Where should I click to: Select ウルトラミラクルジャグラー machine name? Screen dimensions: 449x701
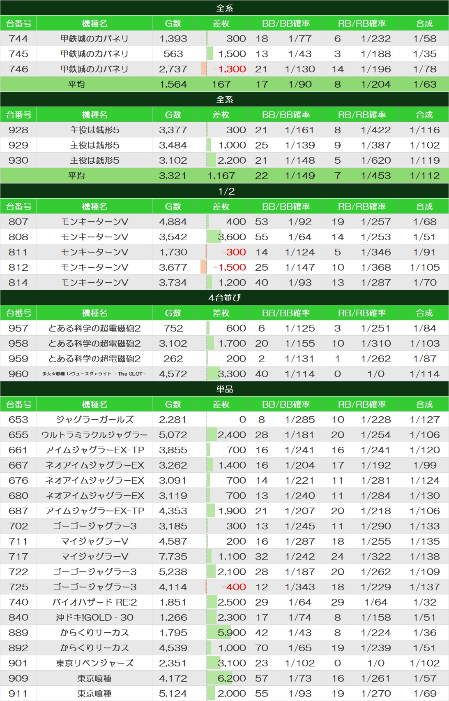pos(94,435)
